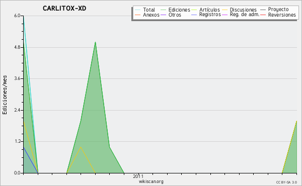Click the green peak at value 5
This screenshot has height=186, width=302.
click(x=95, y=42)
